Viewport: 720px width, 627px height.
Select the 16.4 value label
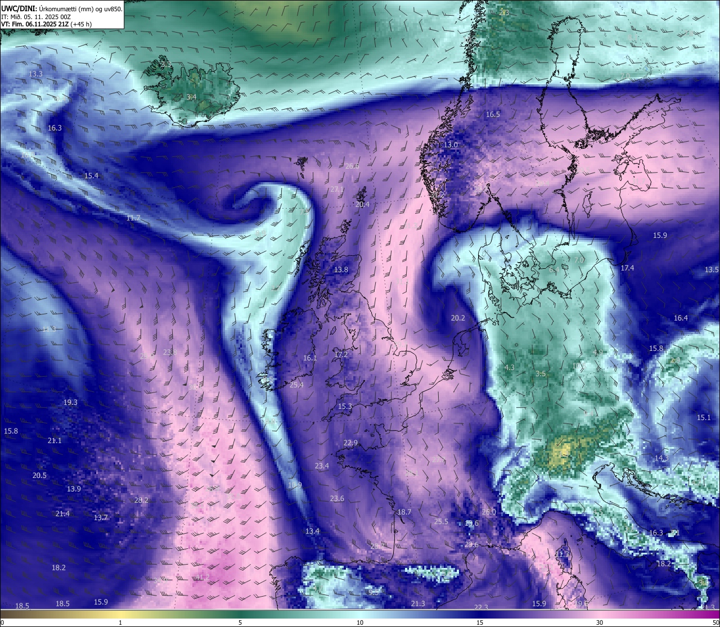pos(681,318)
